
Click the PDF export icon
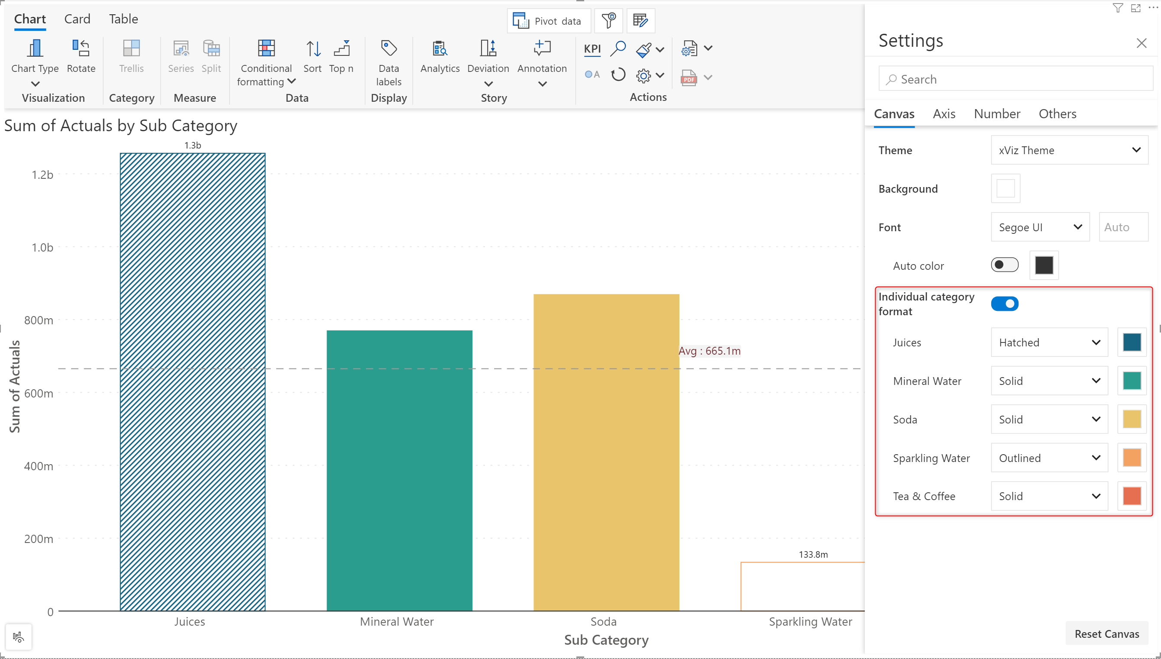point(689,78)
